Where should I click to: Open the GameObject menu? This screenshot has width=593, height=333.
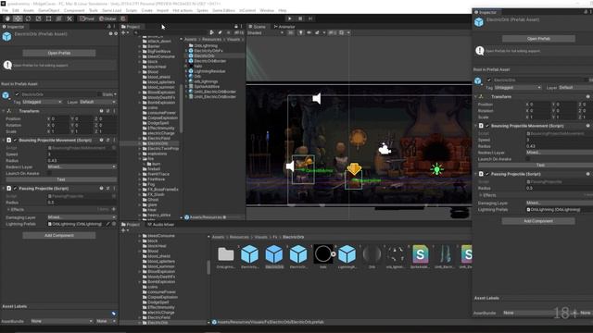pos(49,10)
